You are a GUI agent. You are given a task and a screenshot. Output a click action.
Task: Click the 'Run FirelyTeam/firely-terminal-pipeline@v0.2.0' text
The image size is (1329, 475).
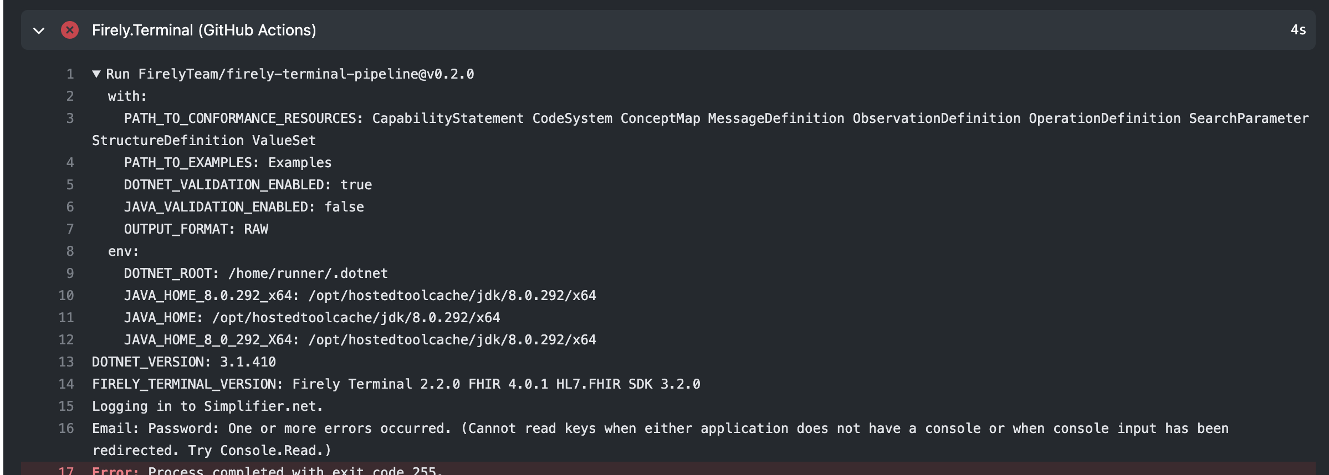coord(290,74)
